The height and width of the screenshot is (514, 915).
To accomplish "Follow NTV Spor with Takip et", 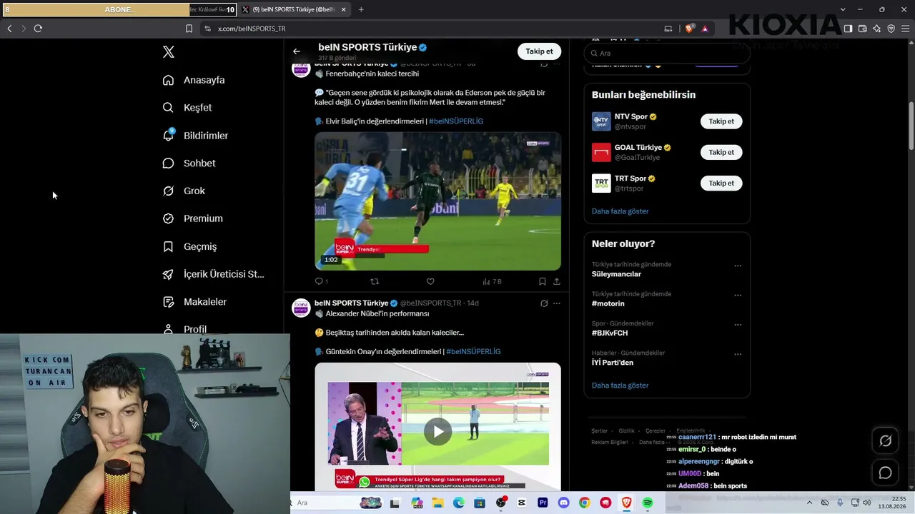I will tap(721, 121).
